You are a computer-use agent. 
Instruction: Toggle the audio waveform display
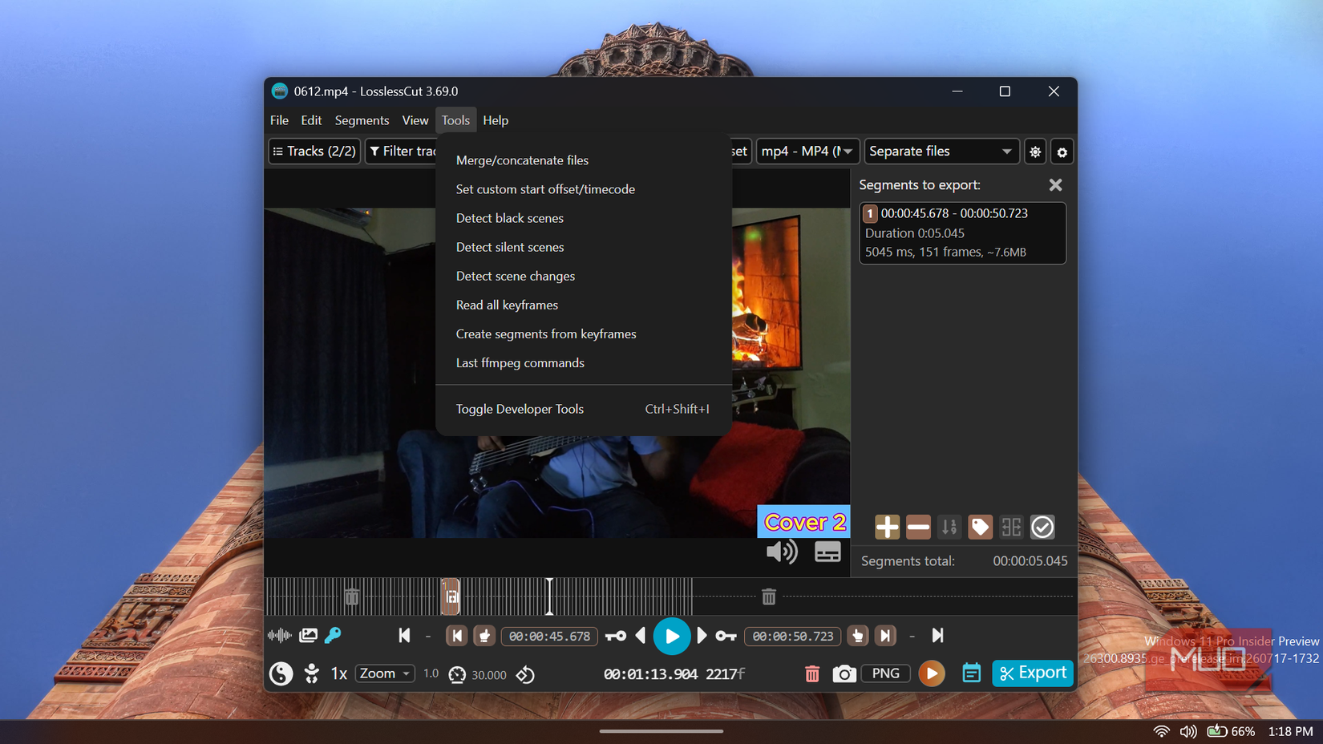click(279, 636)
